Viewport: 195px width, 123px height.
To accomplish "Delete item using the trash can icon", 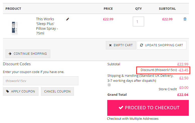I will 185,19.
